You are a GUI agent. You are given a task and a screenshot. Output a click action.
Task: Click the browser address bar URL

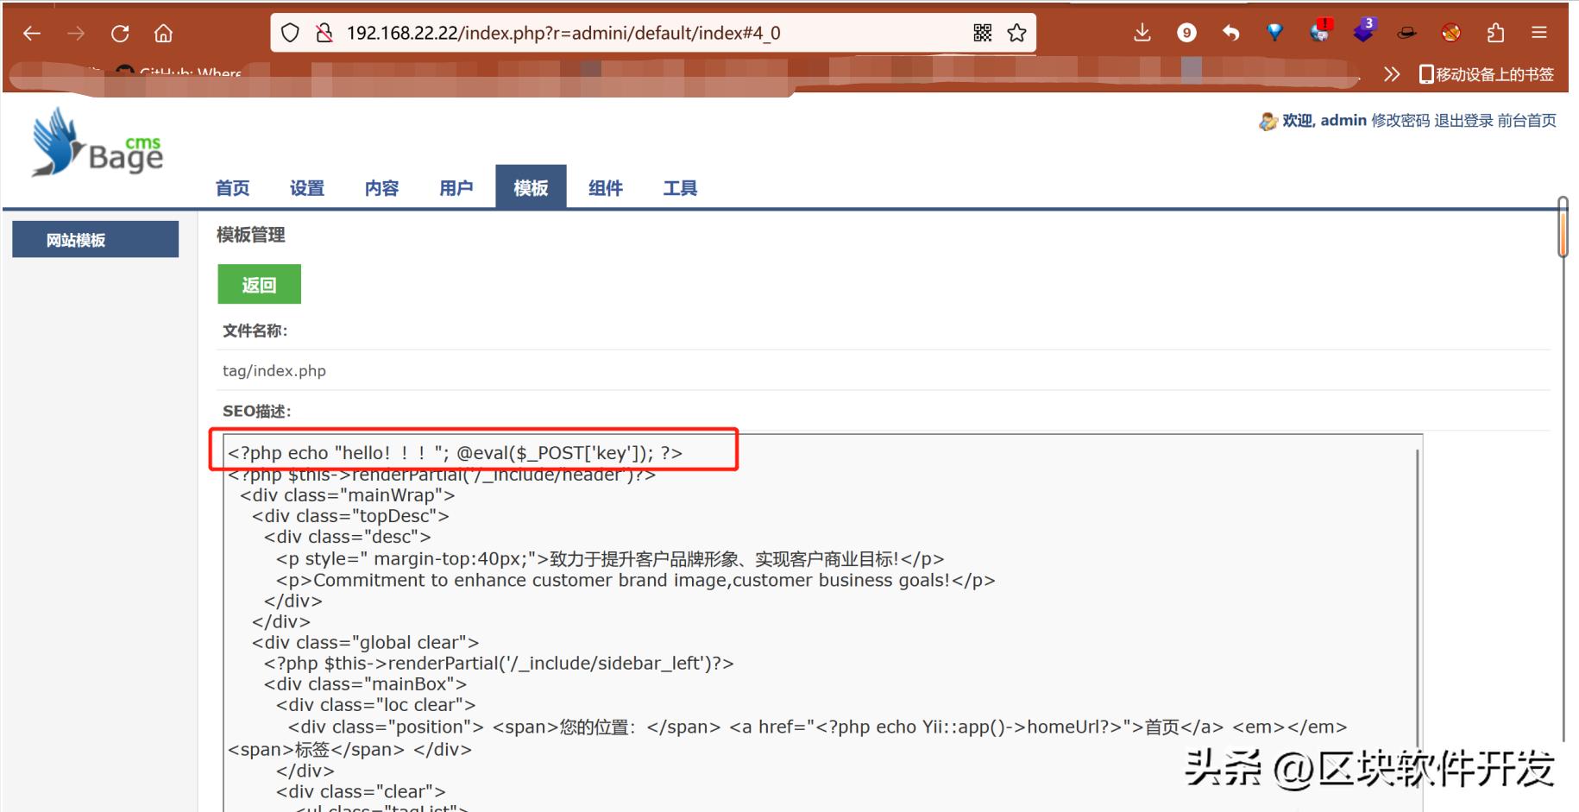[563, 33]
